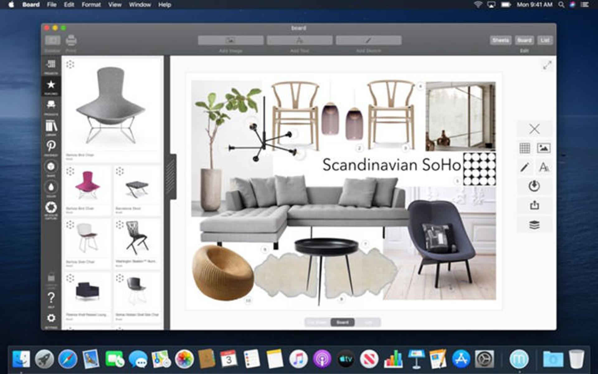Expand the board canvas to full screen

tap(547, 65)
